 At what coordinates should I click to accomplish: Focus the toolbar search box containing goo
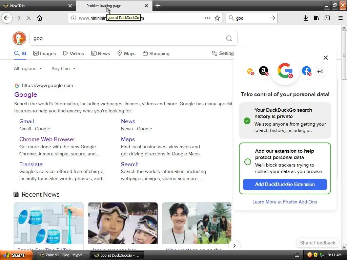pyautogui.click(x=252, y=18)
